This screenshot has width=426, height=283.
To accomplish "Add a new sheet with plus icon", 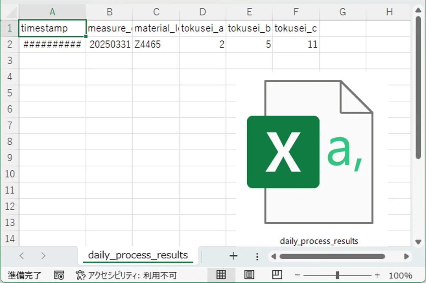I will 233,256.
